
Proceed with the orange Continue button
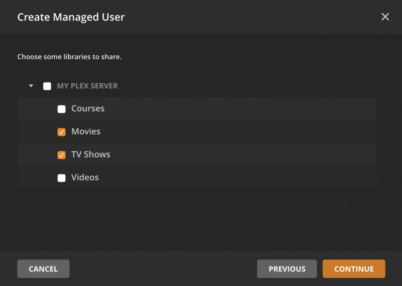point(354,268)
